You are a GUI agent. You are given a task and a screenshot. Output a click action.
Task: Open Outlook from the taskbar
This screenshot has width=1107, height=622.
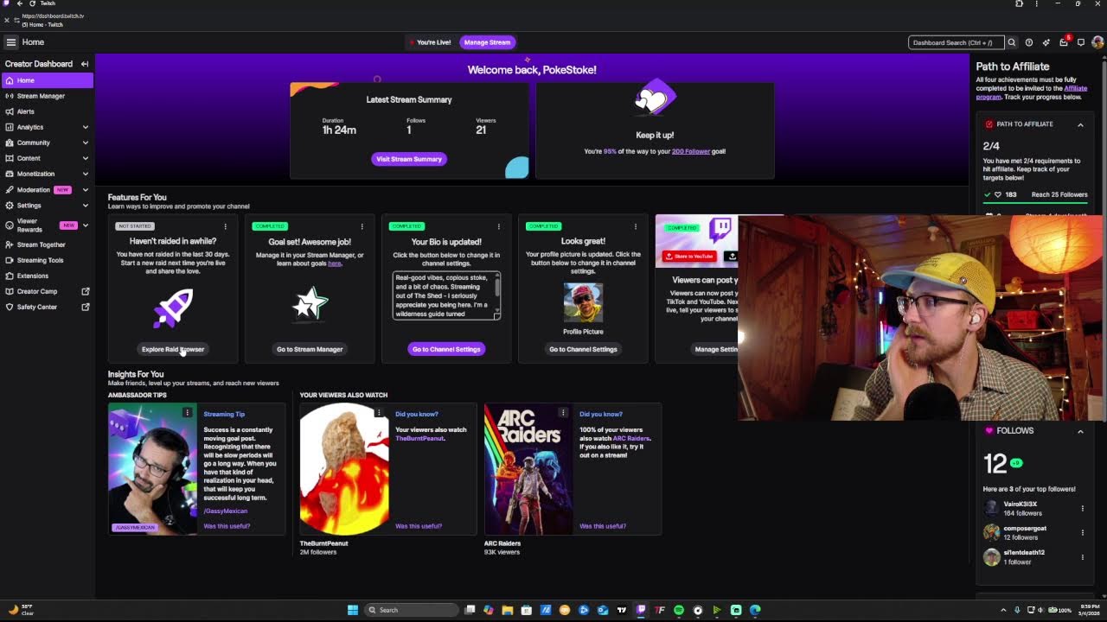coord(603,610)
